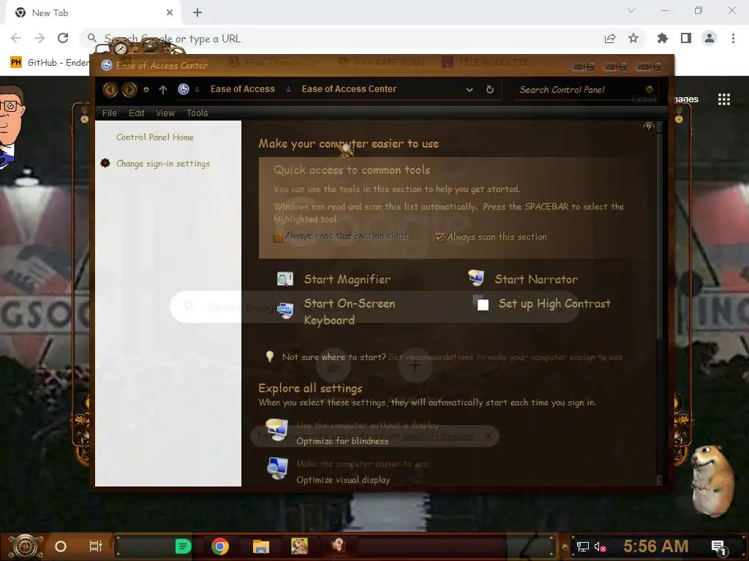Toggle Chrome side panel
Viewport: 749px width, 561px height.
686,38
